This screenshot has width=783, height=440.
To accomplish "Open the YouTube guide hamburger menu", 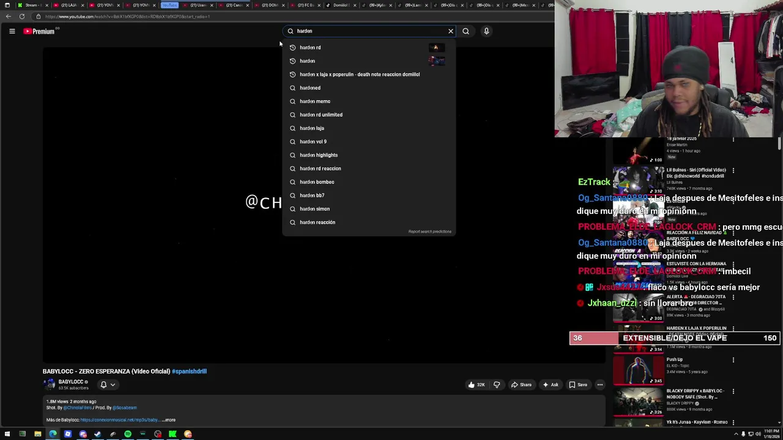I will point(12,31).
